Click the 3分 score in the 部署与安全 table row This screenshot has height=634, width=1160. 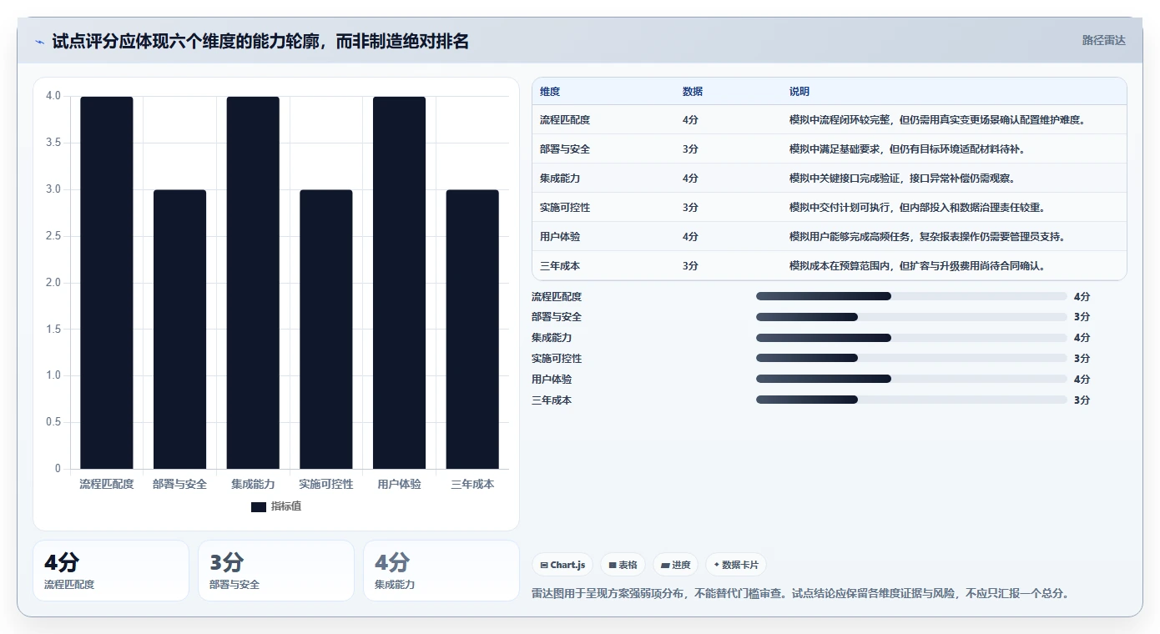point(690,149)
